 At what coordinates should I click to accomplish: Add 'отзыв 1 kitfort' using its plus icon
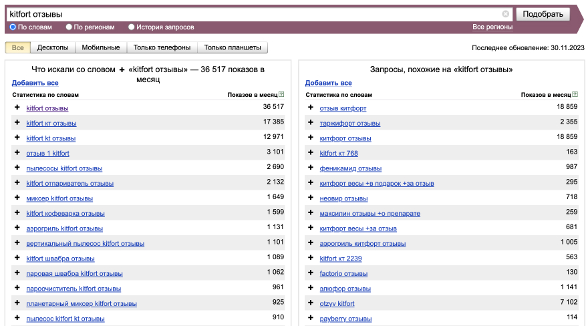point(17,152)
